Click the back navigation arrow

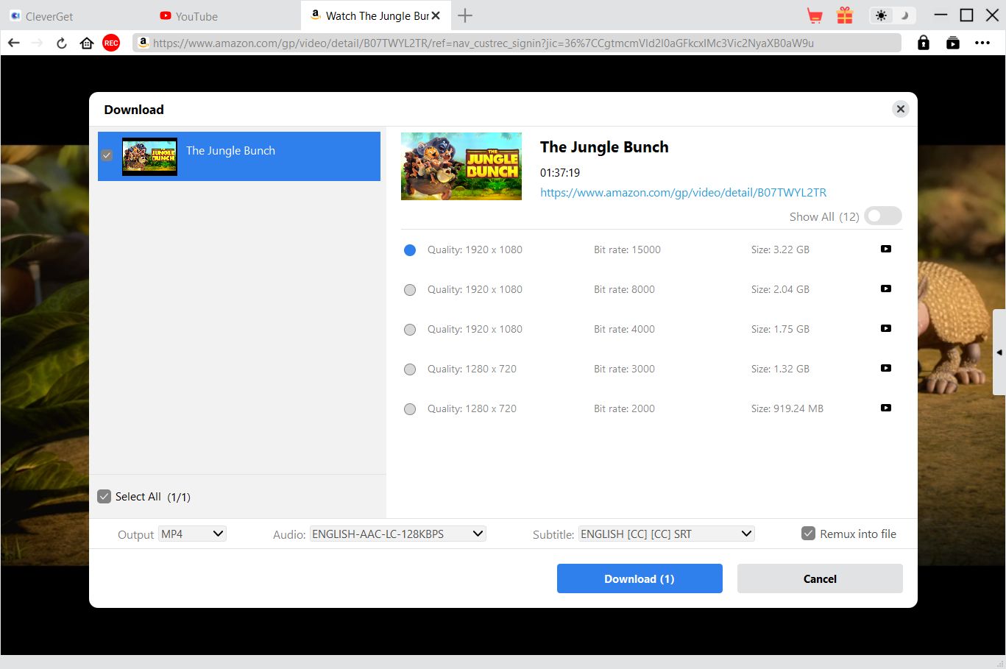pos(13,43)
